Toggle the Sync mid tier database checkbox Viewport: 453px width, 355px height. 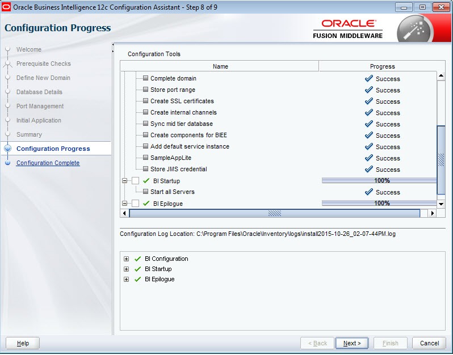[x=145, y=124]
